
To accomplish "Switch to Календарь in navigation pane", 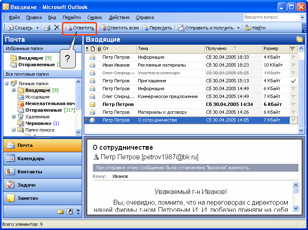I will coord(41,158).
